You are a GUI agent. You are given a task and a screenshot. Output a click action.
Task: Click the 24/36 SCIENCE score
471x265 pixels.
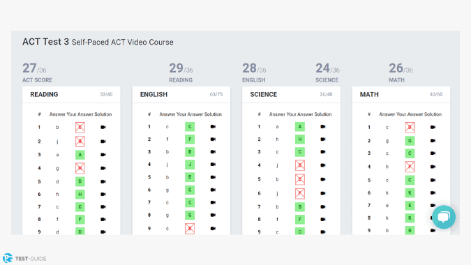pos(327,73)
